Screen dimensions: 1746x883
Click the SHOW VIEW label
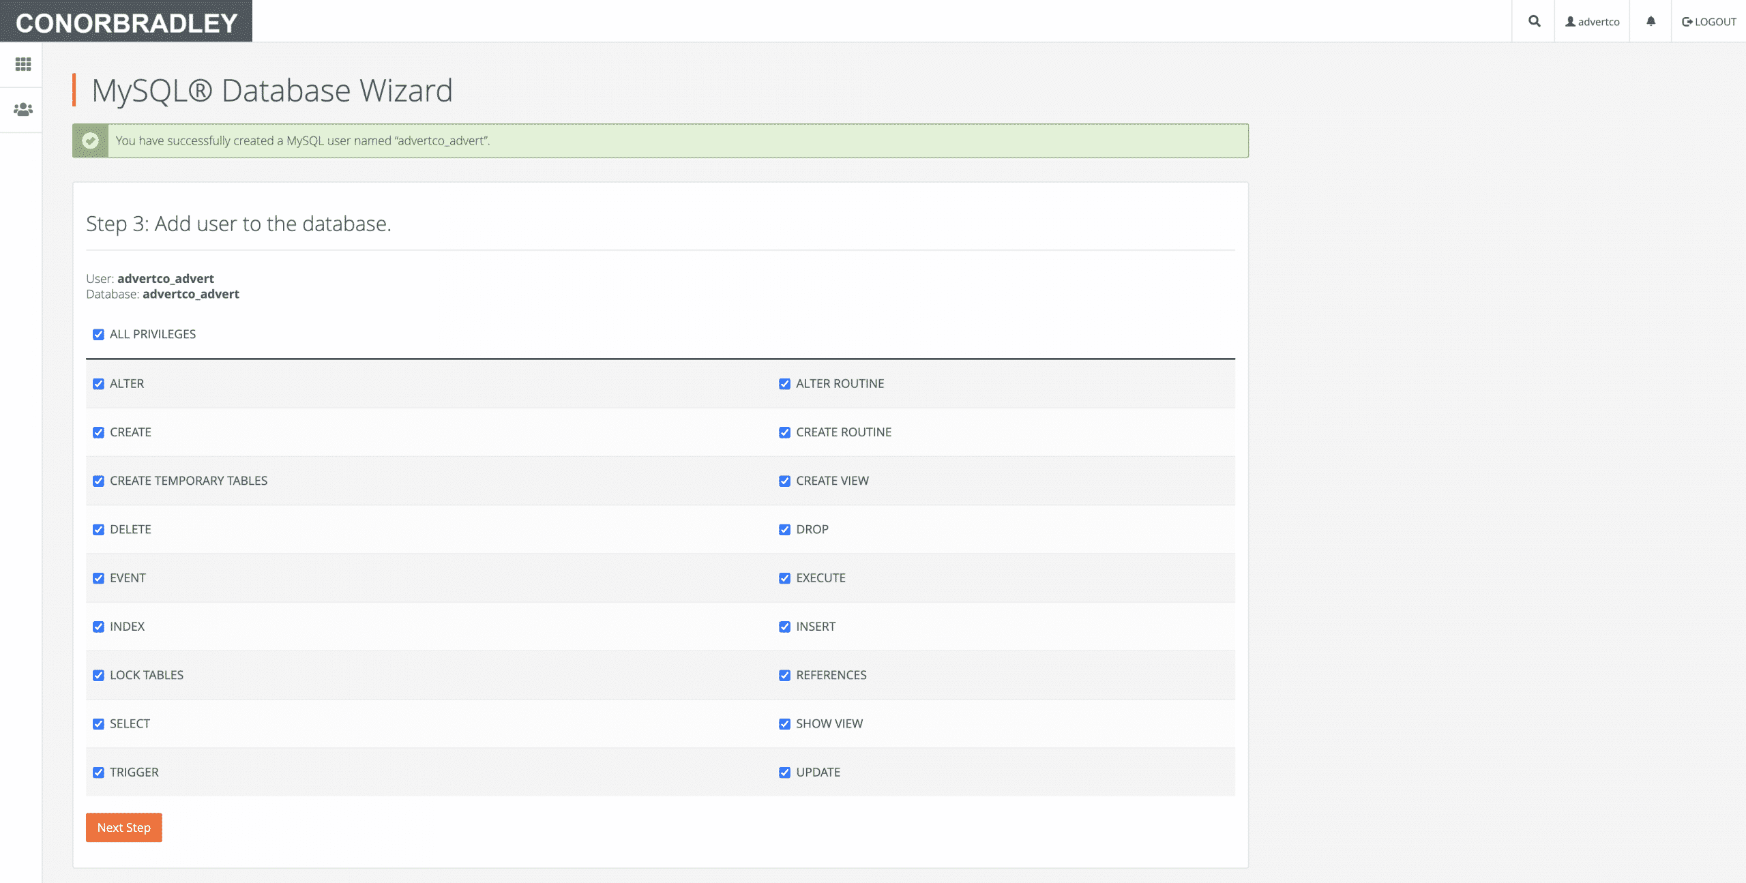[x=829, y=723]
